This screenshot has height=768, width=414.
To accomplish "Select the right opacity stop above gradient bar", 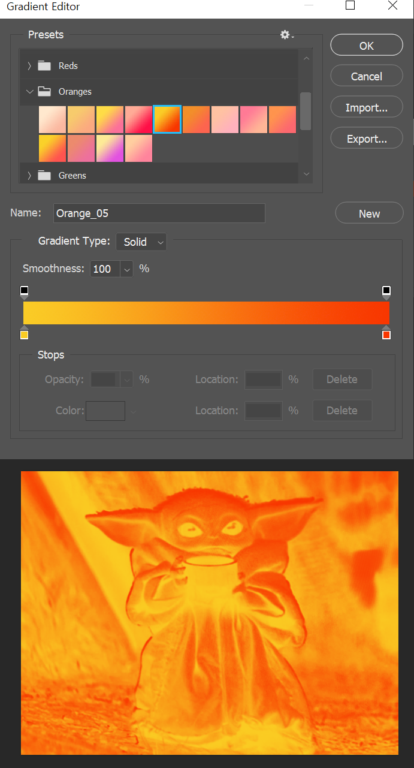I will (386, 293).
